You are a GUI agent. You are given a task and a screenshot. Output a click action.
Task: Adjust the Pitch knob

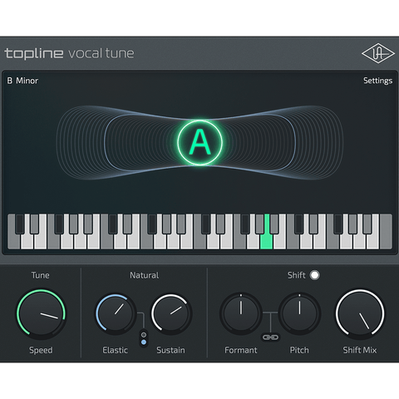pyautogui.click(x=299, y=313)
